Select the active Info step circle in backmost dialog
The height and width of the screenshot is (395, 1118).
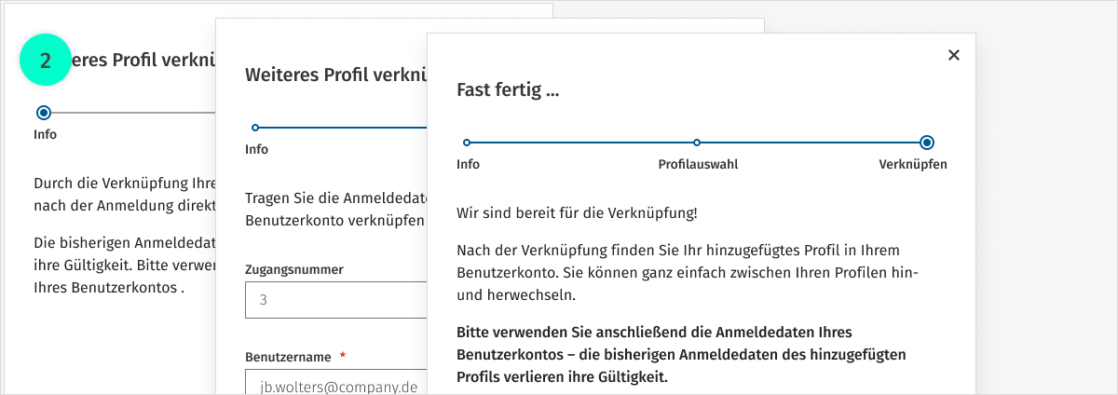43,113
